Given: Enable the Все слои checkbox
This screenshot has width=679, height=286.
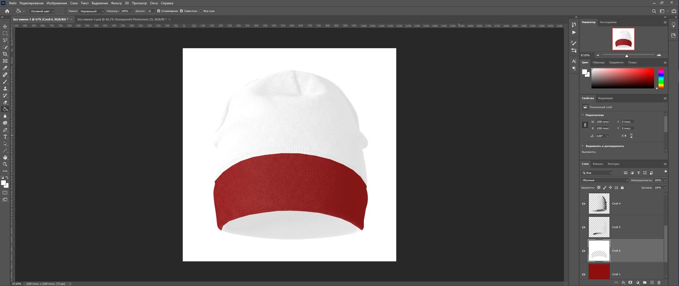Looking at the screenshot, I should pyautogui.click(x=201, y=11).
